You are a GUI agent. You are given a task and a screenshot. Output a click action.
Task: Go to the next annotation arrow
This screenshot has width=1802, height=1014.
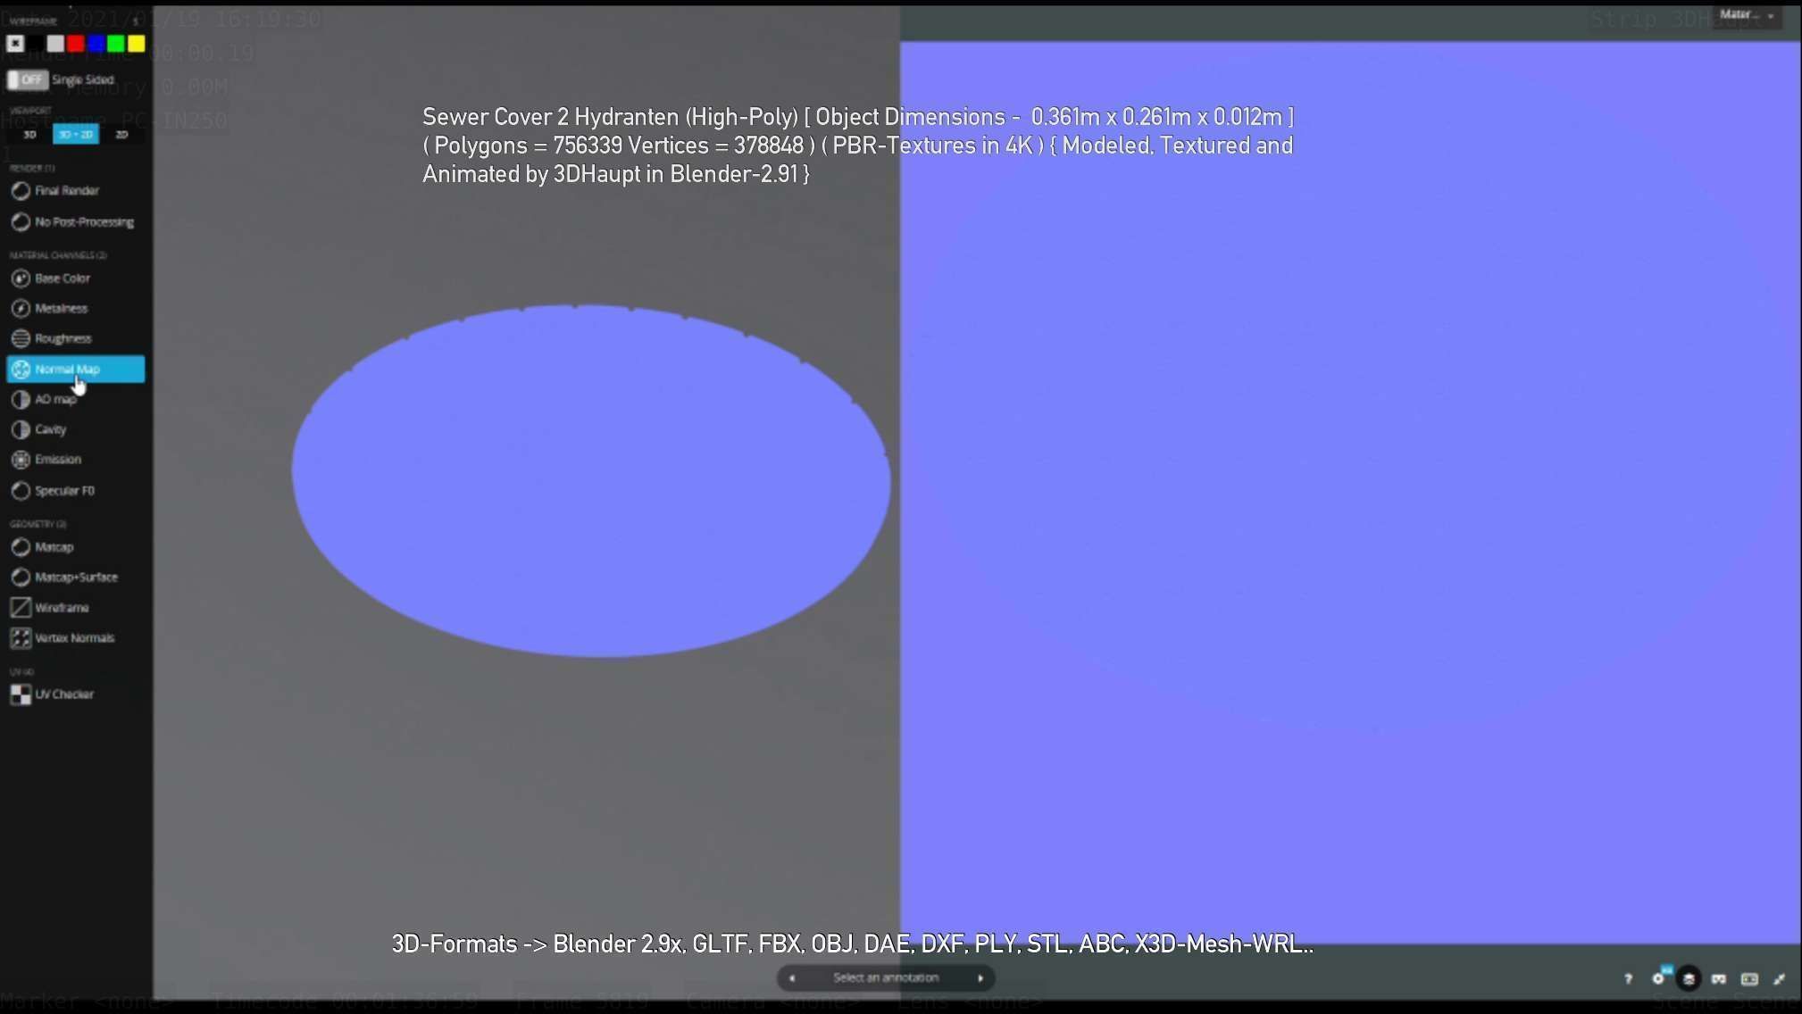coord(980,978)
